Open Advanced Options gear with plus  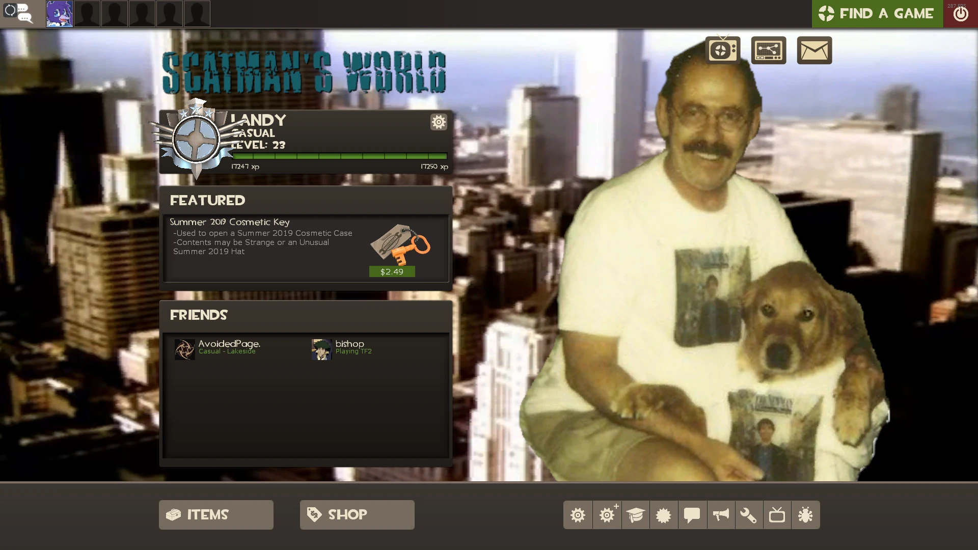pos(607,515)
